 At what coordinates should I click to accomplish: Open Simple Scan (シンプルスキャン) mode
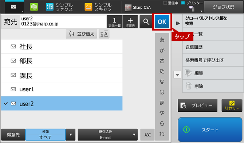point(98,7)
